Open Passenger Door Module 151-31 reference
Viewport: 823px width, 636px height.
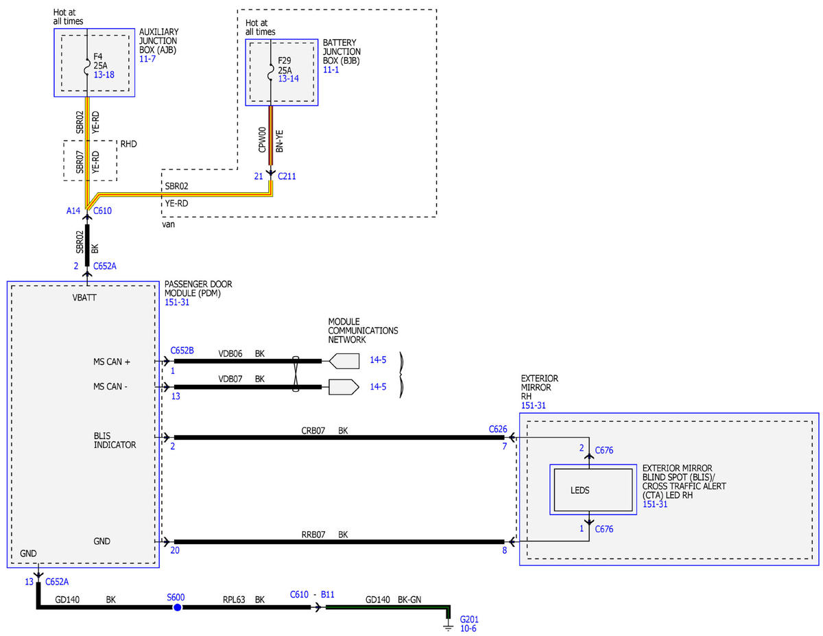click(176, 302)
